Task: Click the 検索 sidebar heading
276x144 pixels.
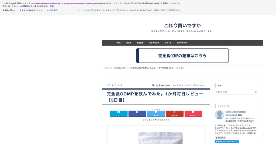Action: 219,85
